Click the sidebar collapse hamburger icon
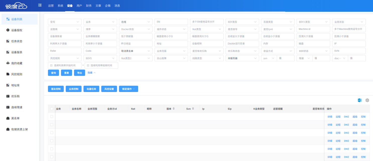 [40, 5]
